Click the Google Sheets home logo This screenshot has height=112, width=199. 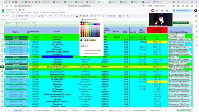[3, 11]
